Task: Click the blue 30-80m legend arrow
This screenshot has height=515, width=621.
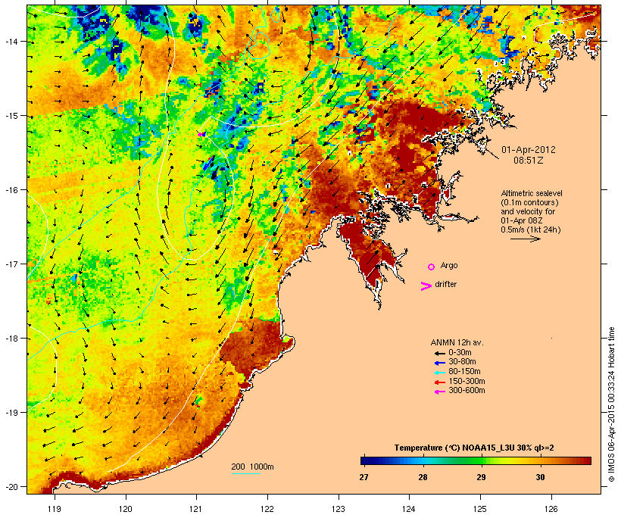Action: coord(439,363)
